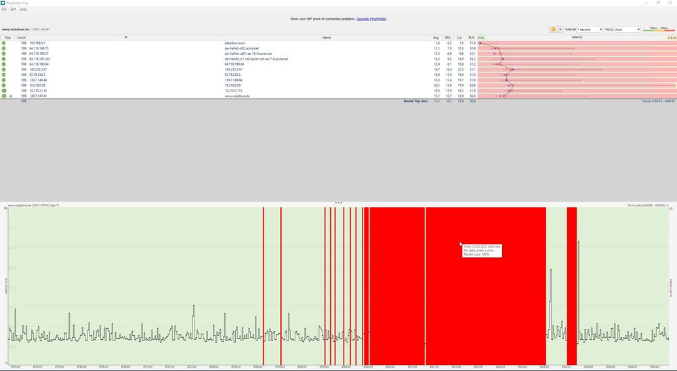Click the small graph icon beside hop 11
The height and width of the screenshot is (371, 677).
pos(10,96)
